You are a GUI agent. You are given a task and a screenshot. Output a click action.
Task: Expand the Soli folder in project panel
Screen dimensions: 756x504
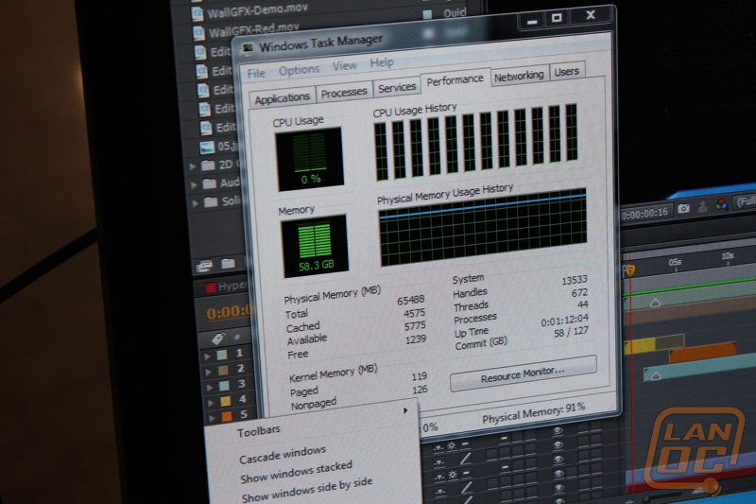tap(196, 203)
